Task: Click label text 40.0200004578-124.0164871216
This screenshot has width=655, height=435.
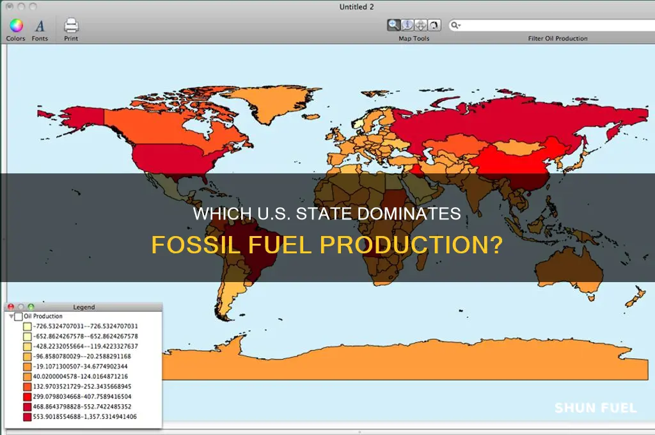Action: tap(81, 377)
